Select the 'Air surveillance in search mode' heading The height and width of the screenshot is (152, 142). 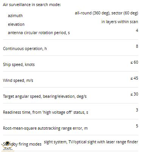pyautogui.click(x=32, y=5)
